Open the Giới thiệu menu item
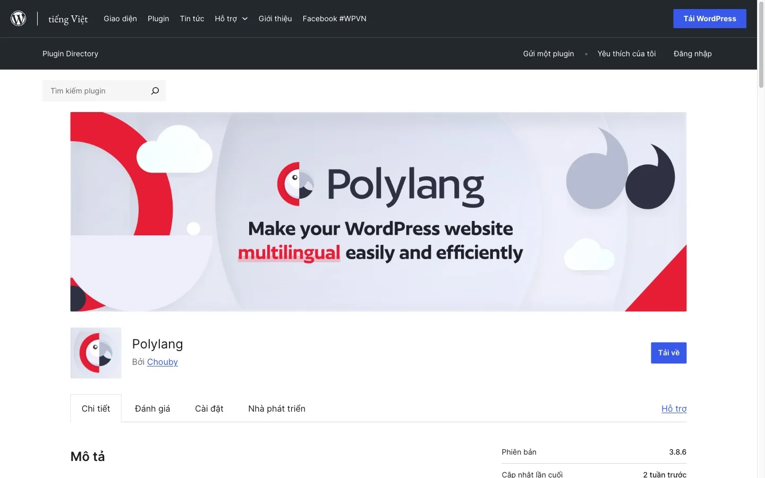 pos(275,19)
